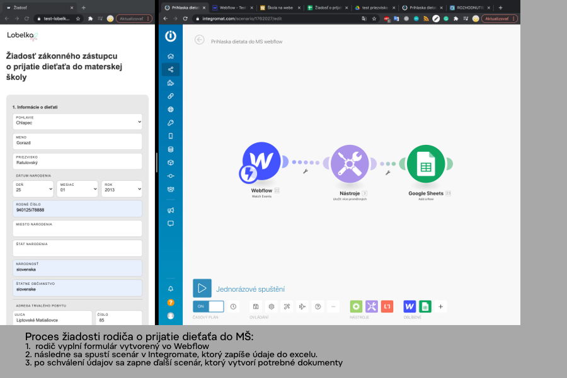Switch to the ROZHODNUTIE browser tab
Viewport: 567px width, 378px height.
pos(471,8)
